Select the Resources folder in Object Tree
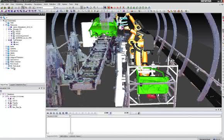 pos(14,25)
